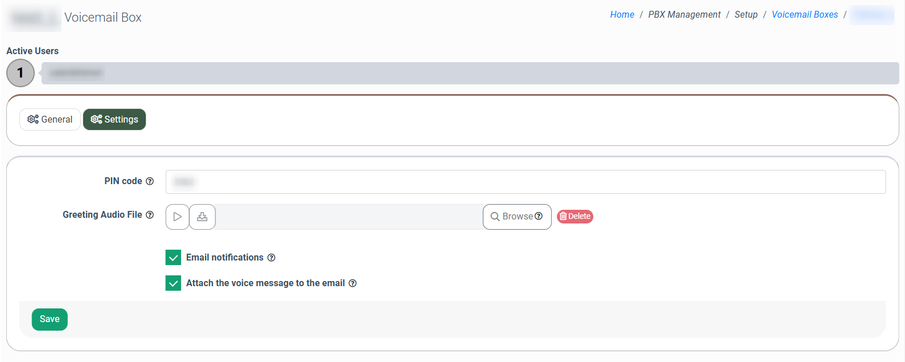Save the voicemail box settings

pos(50,319)
